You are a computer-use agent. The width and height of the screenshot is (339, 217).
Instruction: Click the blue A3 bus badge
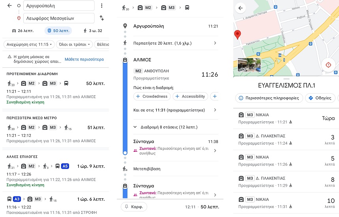tap(17, 199)
